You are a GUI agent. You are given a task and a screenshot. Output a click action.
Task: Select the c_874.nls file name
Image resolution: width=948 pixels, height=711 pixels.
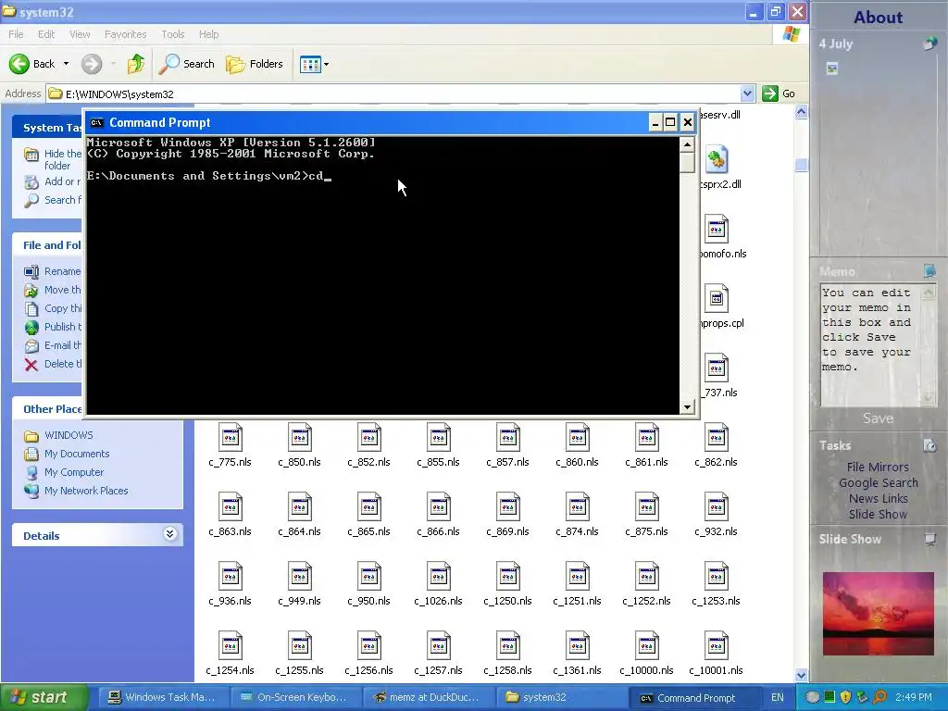tap(578, 531)
